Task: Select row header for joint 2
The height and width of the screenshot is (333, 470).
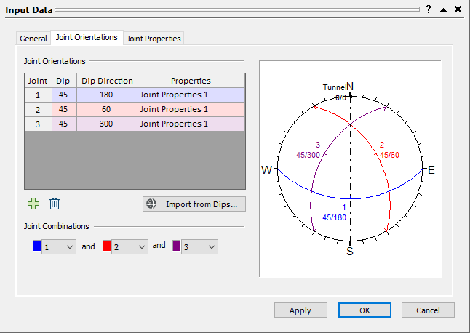Action: click(x=38, y=109)
